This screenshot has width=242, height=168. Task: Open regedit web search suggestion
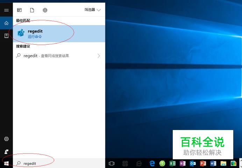click(59, 56)
